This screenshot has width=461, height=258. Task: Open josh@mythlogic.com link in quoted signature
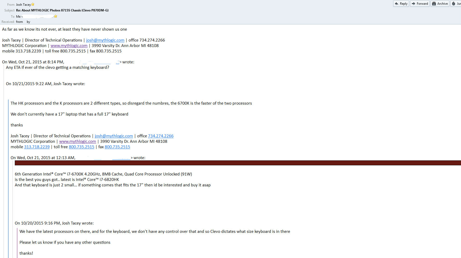[114, 136]
